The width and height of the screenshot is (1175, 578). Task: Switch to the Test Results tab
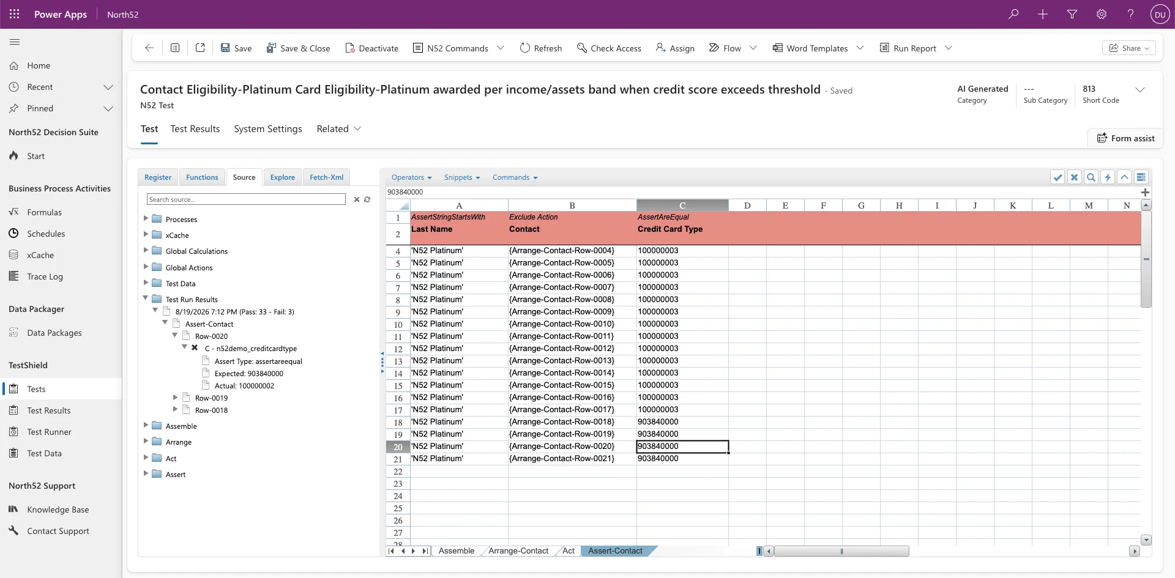pos(195,128)
